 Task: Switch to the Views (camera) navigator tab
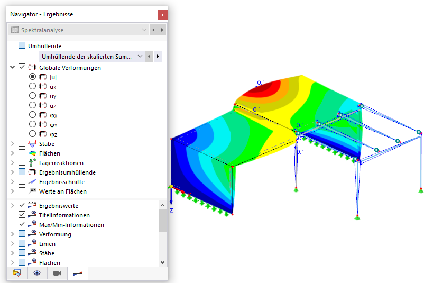click(x=57, y=273)
